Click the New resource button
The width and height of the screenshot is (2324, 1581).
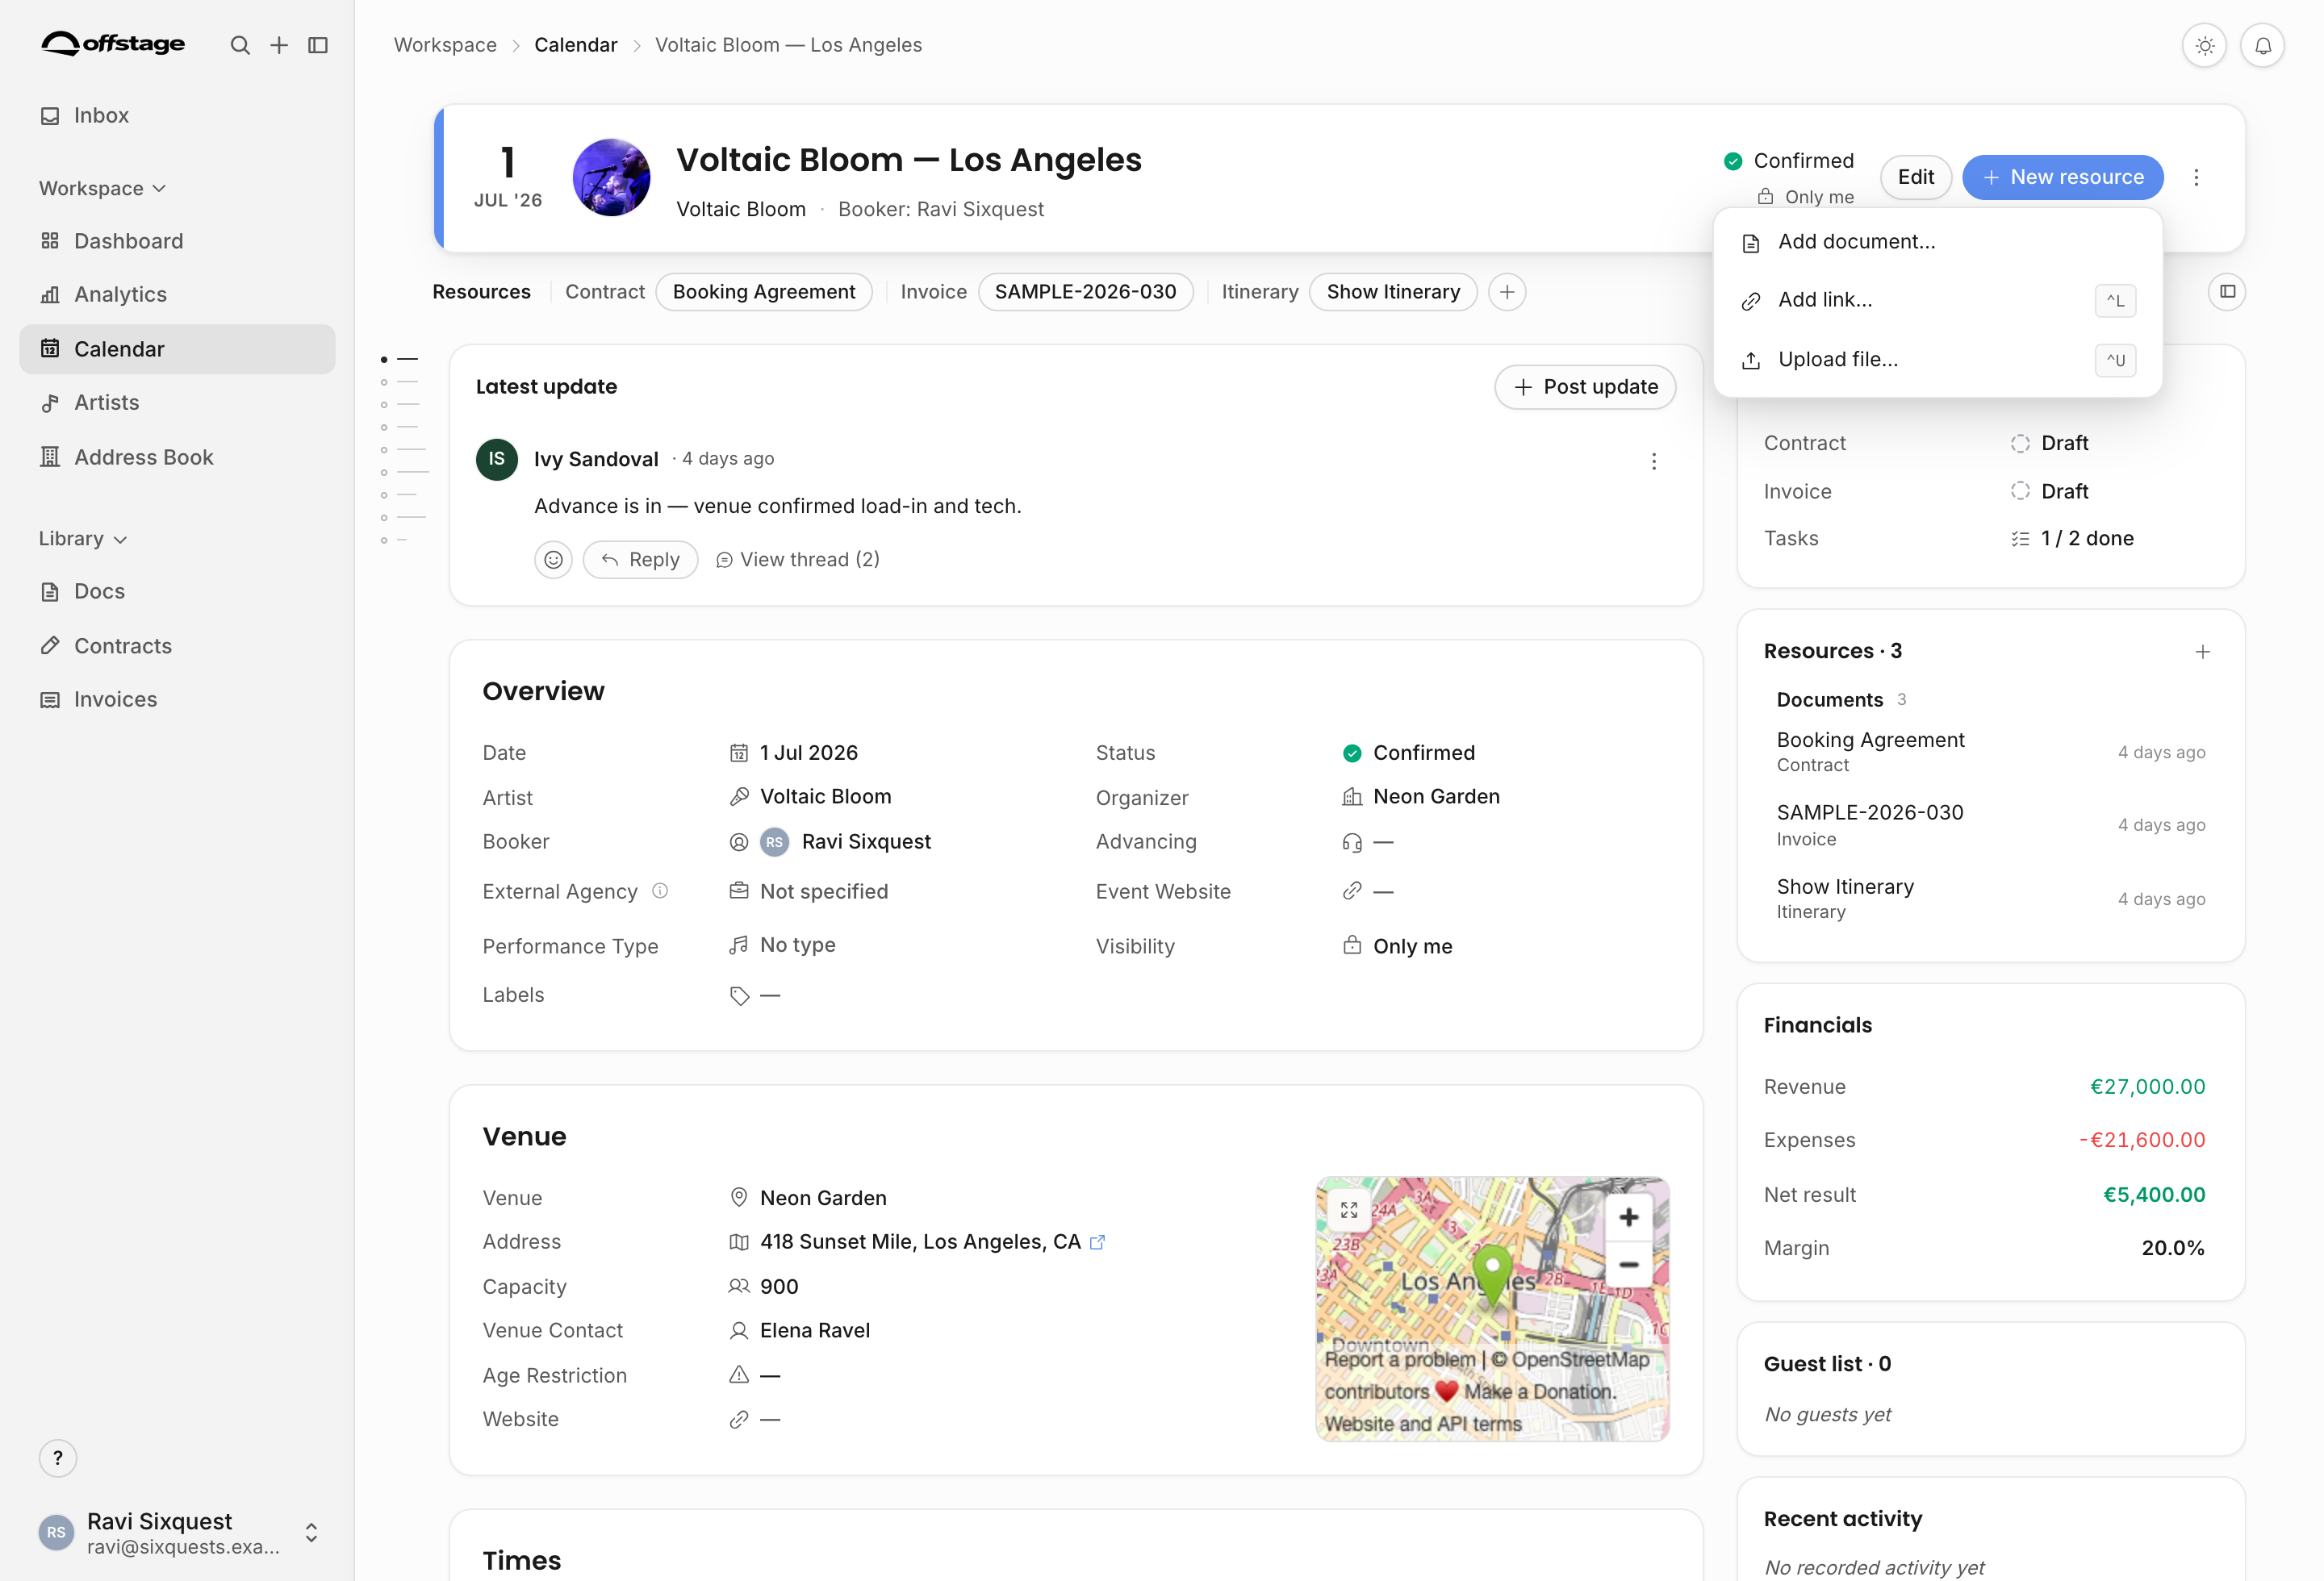pyautogui.click(x=2062, y=177)
